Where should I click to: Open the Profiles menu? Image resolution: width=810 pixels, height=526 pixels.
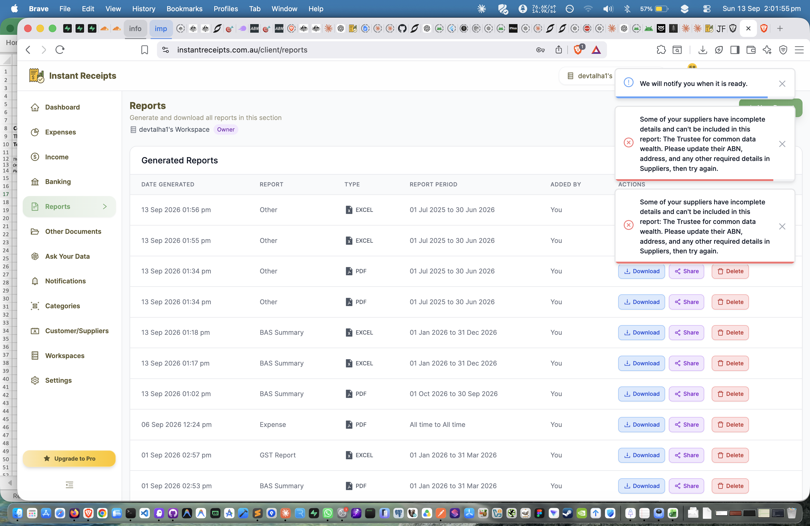[226, 9]
